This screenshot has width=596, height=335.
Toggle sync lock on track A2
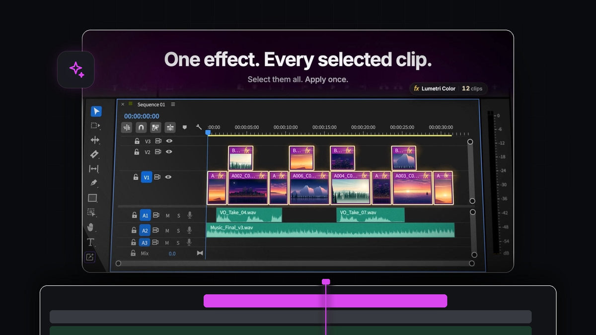(156, 230)
